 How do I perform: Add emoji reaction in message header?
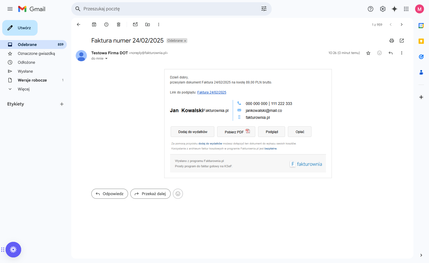tap(379, 53)
